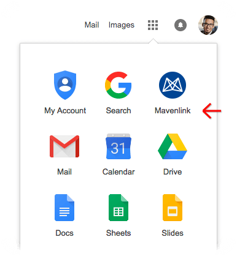
Task: Open notifications bell icon
Action: click(181, 25)
